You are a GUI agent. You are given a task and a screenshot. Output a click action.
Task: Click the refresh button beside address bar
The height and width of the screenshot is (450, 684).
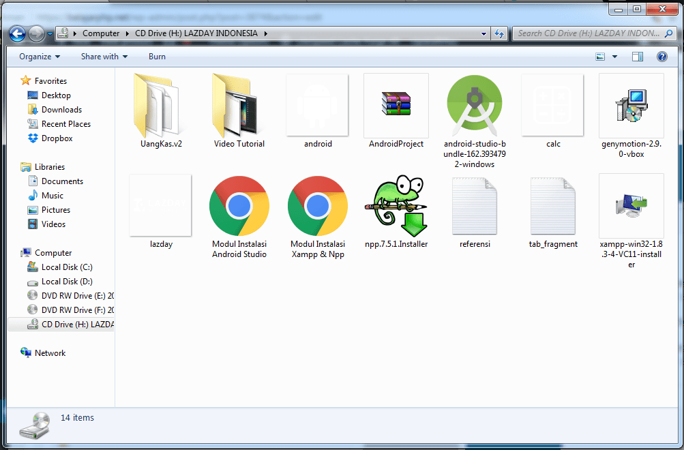499,33
